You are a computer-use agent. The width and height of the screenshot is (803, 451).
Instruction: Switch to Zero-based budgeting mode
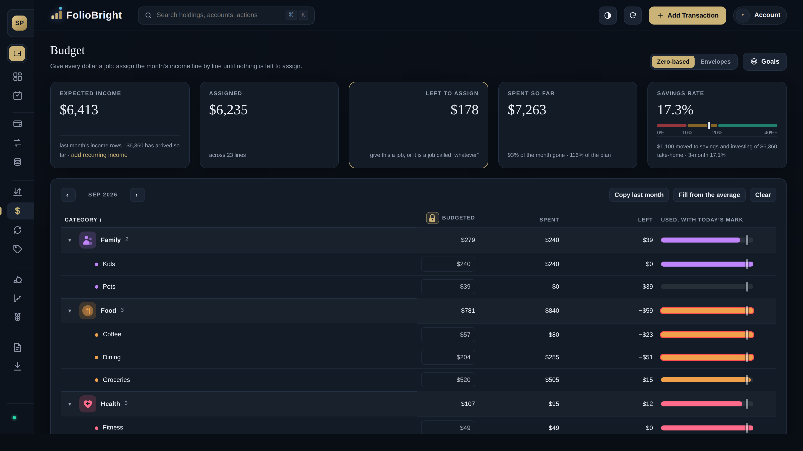pos(673,62)
